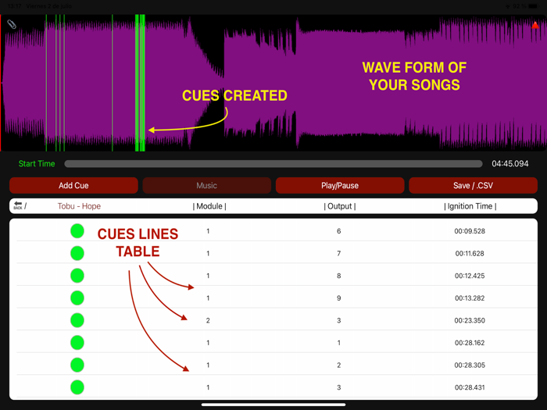The image size is (547, 410).
Task: Select the Tobu - Hope song title
Action: coord(79,206)
